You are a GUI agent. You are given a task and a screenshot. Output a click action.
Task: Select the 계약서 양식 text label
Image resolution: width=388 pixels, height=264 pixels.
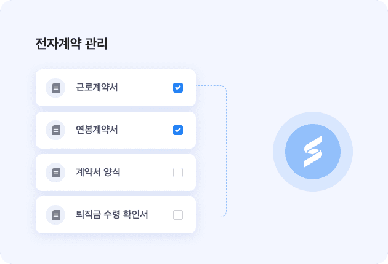pos(98,172)
